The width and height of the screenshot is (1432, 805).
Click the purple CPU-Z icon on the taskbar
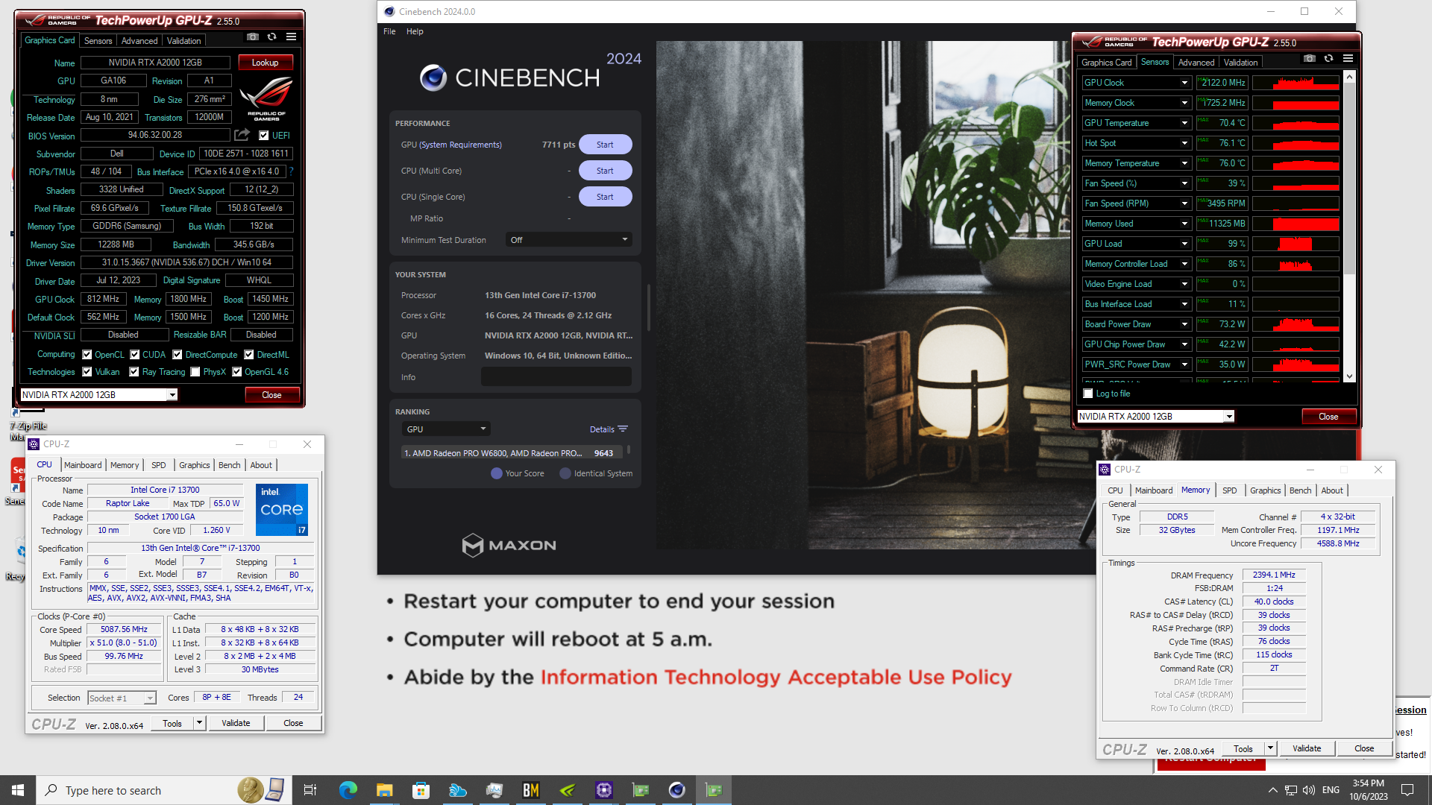coord(604,790)
